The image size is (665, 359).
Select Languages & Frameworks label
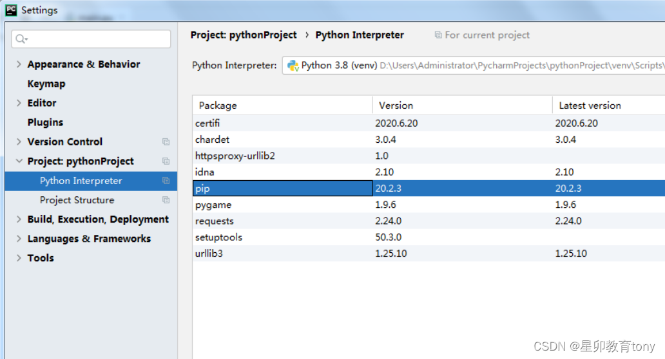[89, 239]
